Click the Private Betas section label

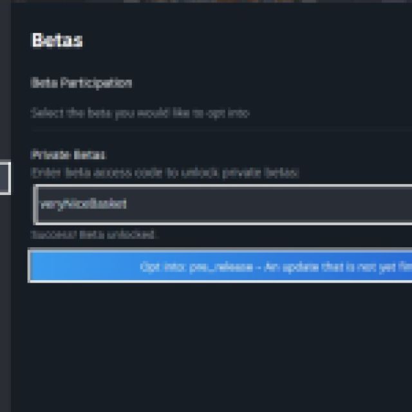coord(69,155)
